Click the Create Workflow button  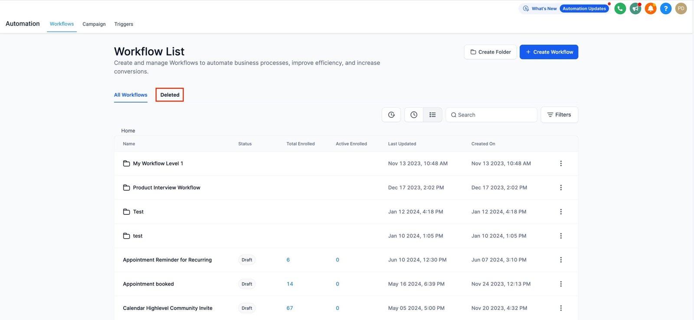pos(549,52)
